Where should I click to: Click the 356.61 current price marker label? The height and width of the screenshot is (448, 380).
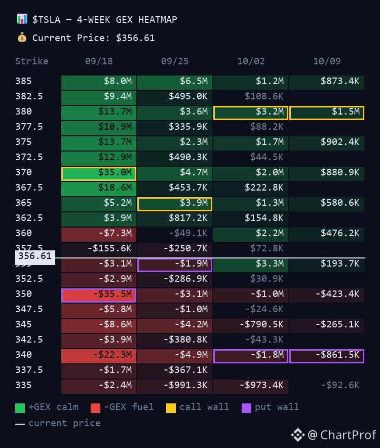click(x=35, y=257)
